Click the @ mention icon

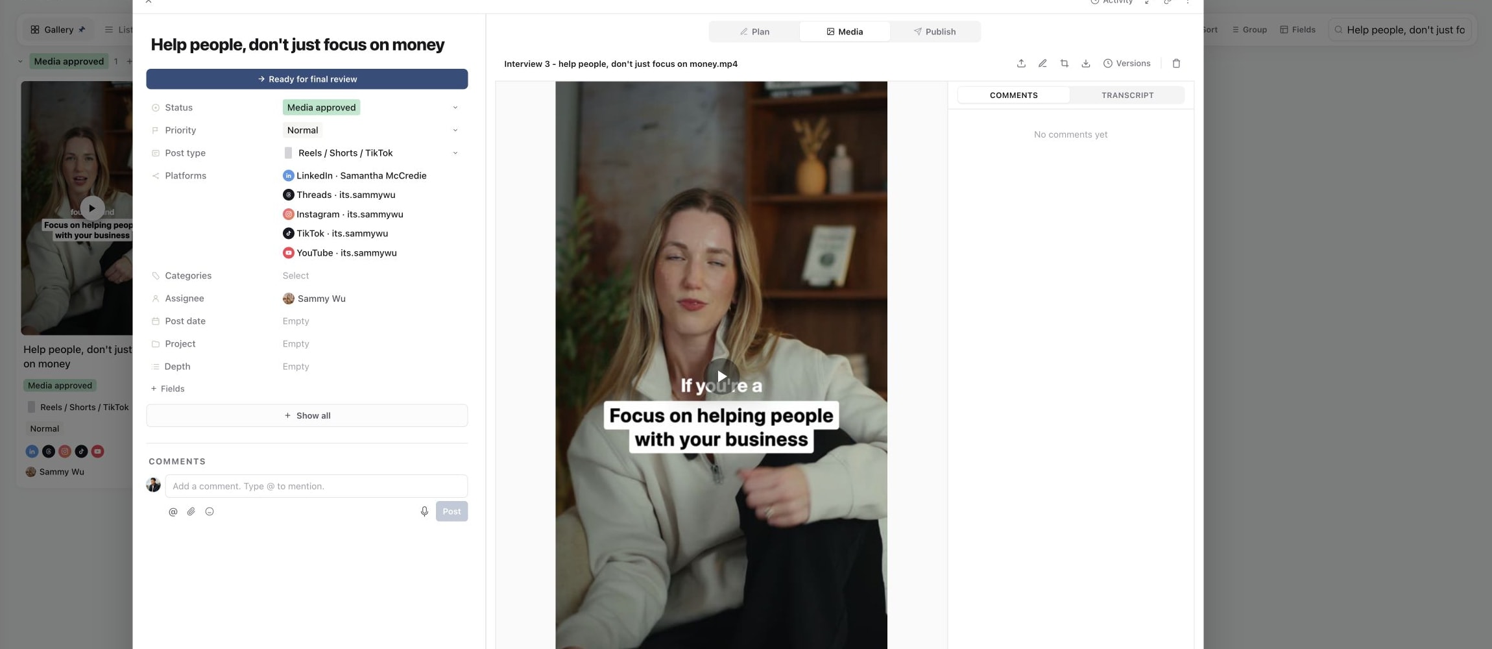(173, 511)
